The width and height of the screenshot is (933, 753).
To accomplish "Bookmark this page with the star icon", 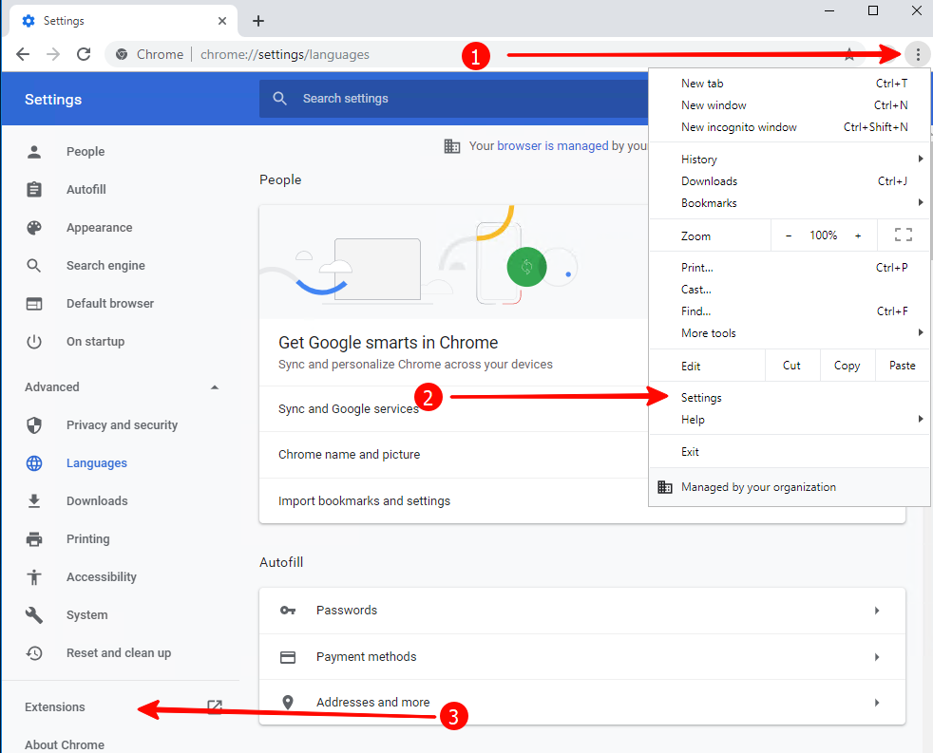I will tap(849, 55).
